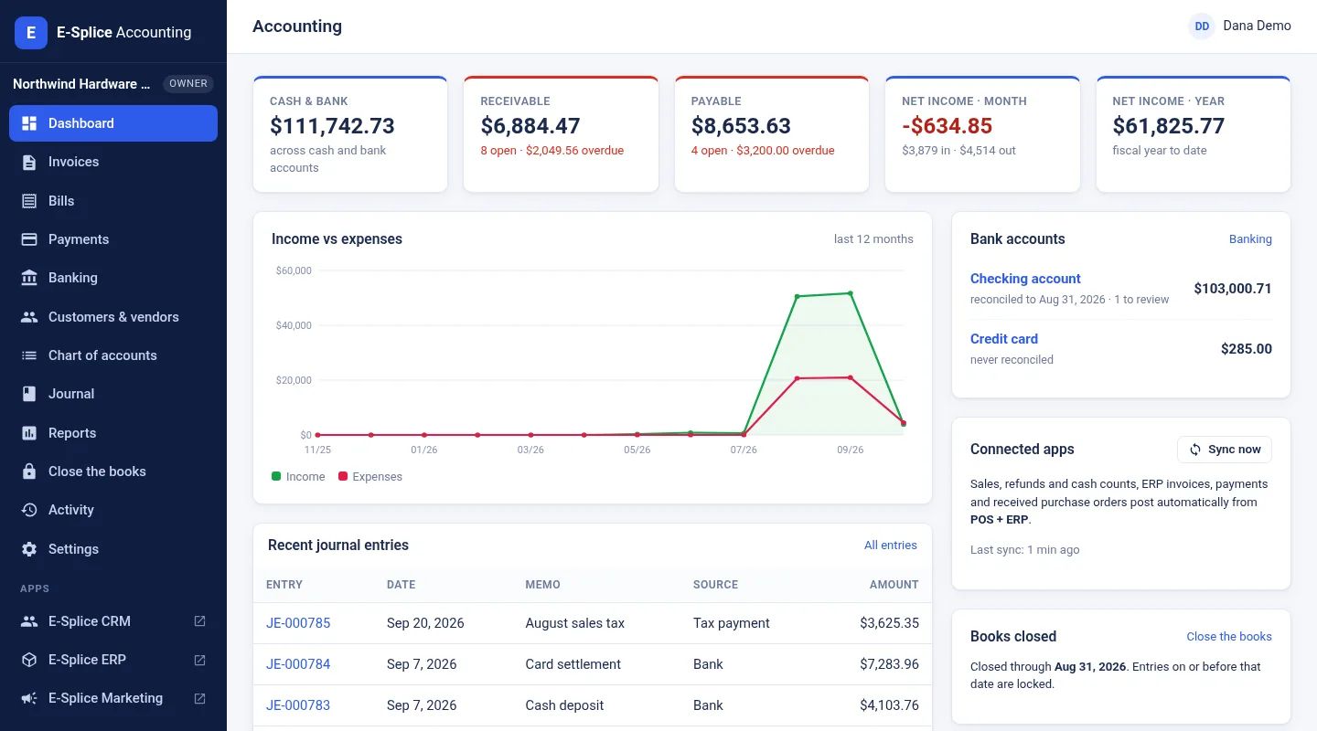Click the Payments card icon

29,239
